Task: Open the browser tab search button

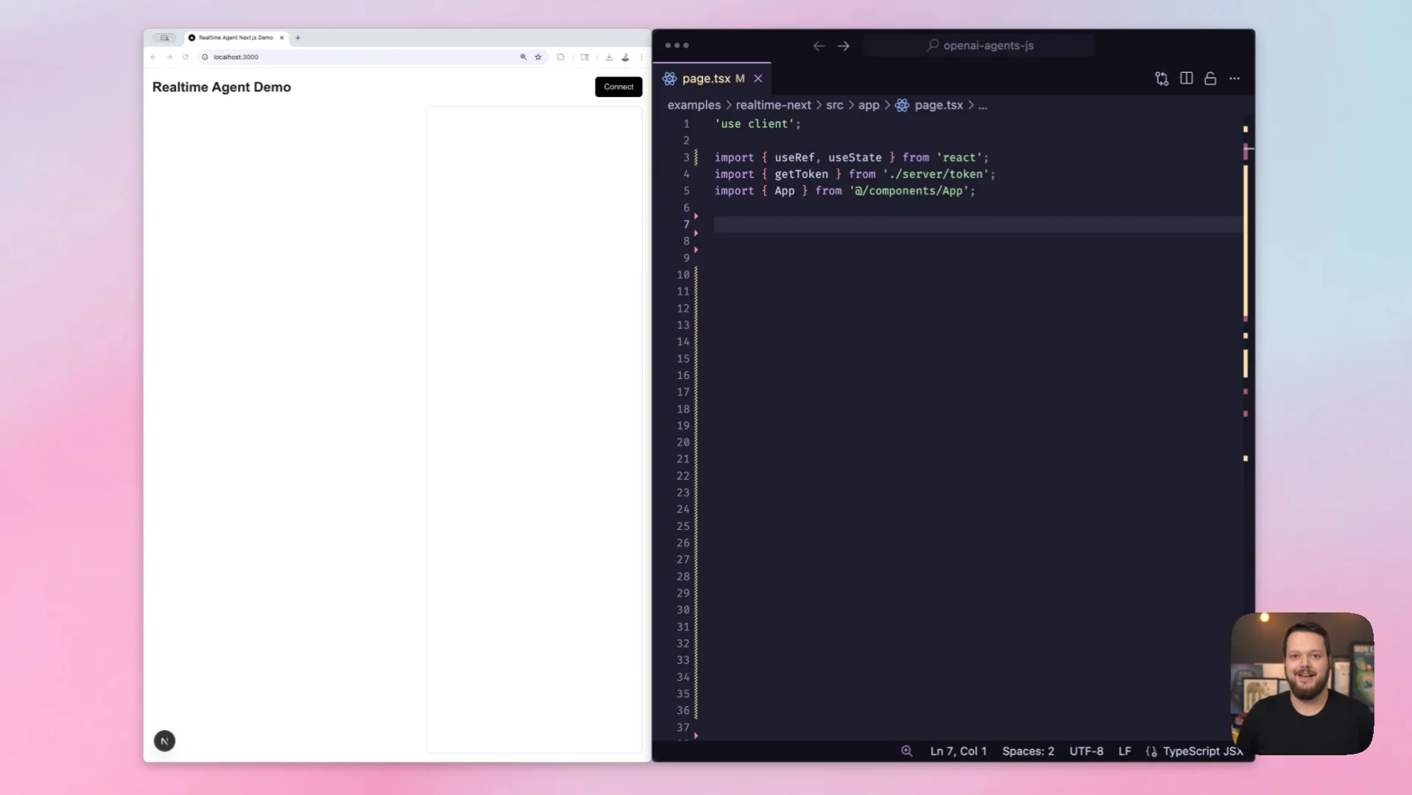Action: tap(164, 38)
